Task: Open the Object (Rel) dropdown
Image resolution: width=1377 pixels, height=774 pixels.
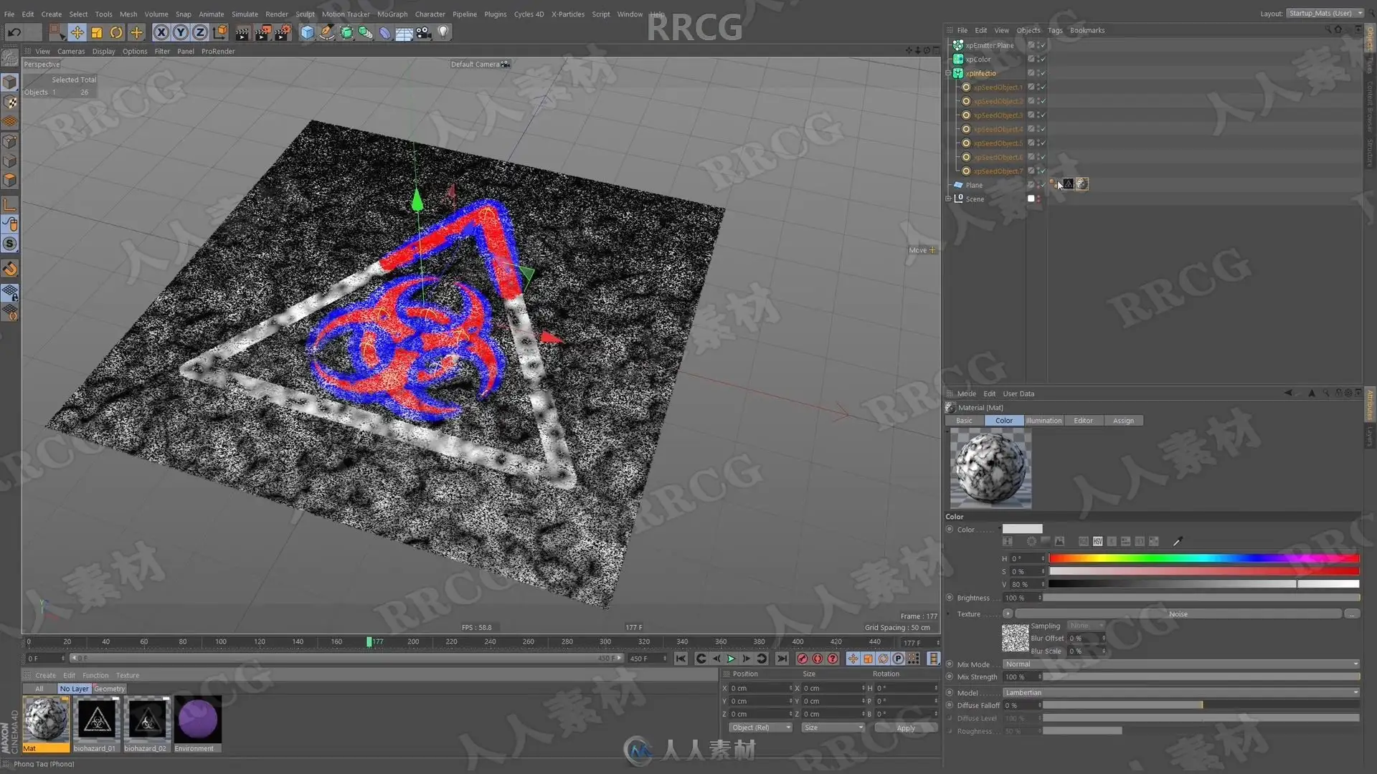Action: coord(761,727)
